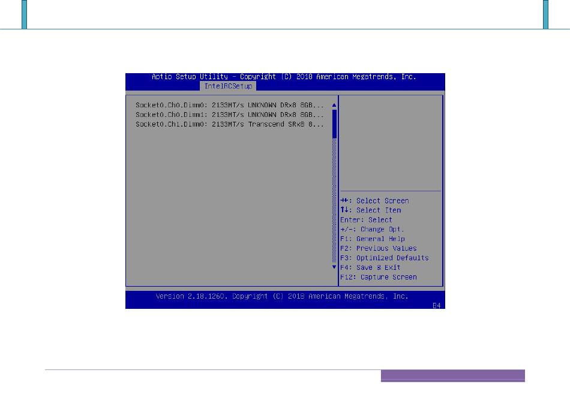Click the Version 2.18.1260 footer text
The image size is (570, 403).
[282, 296]
